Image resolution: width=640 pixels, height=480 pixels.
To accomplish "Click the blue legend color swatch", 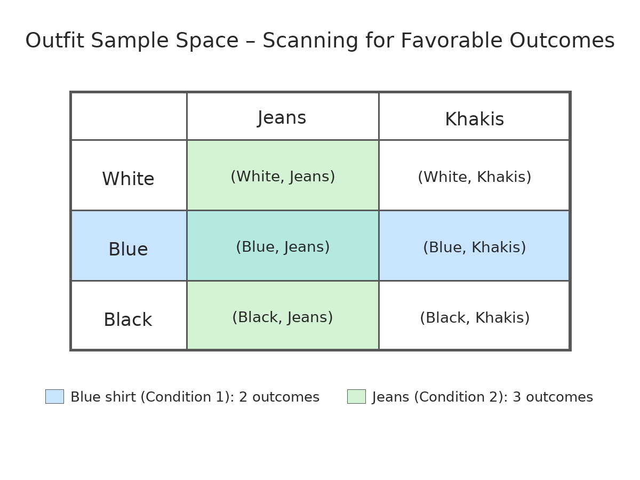I will pyautogui.click(x=54, y=396).
